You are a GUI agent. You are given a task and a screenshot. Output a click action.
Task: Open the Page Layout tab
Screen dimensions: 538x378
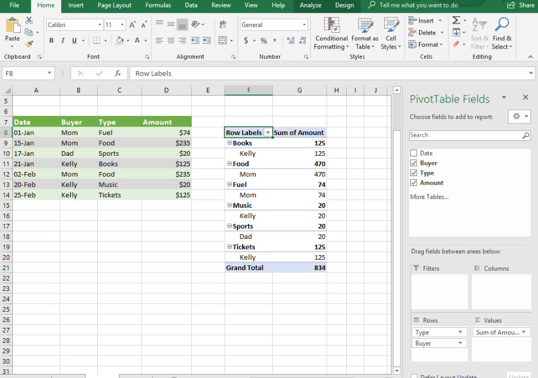tap(114, 5)
